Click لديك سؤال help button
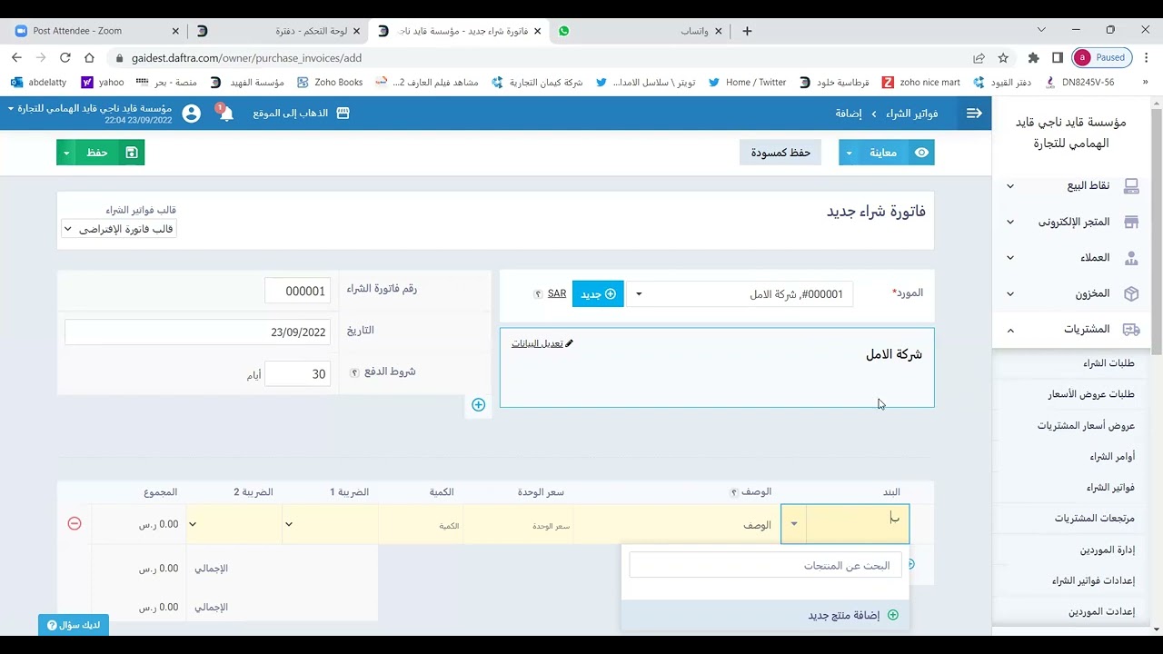 coord(74,625)
